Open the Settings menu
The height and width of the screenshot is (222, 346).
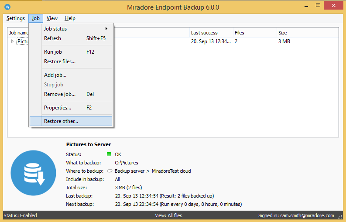tap(16, 18)
